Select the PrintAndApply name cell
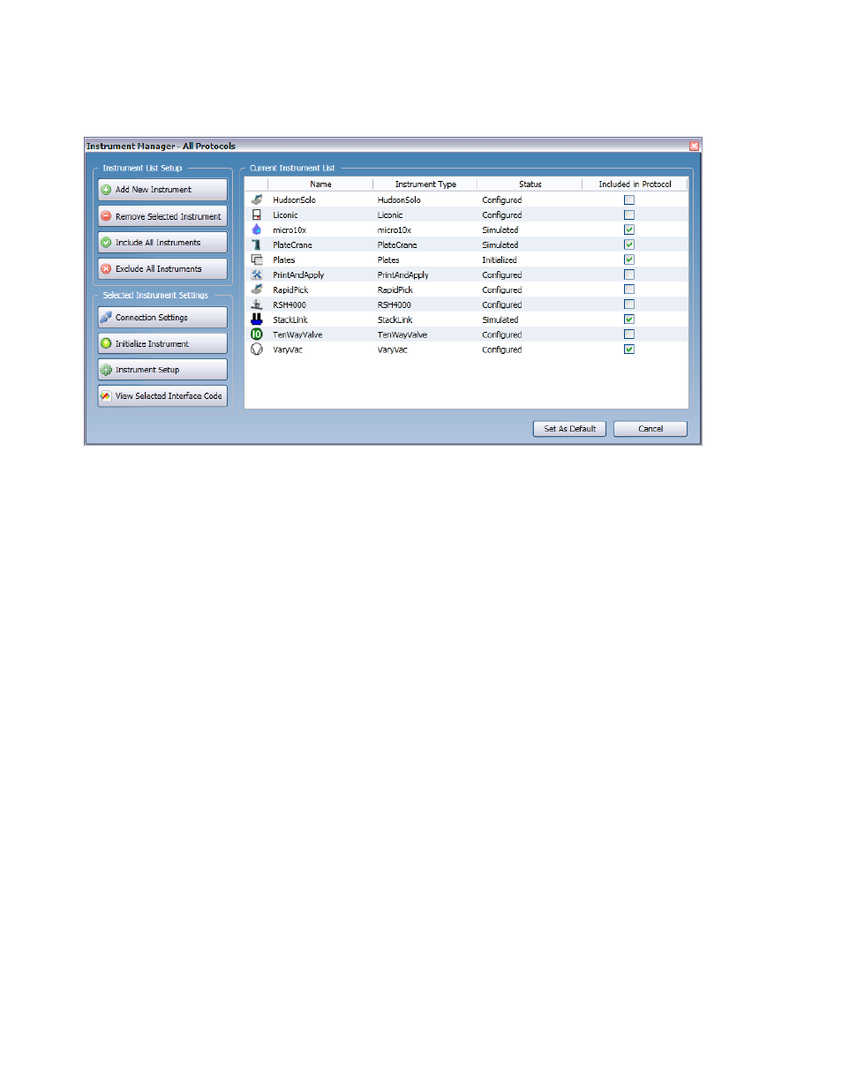Screen dimensions: 842x1090 pos(298,275)
